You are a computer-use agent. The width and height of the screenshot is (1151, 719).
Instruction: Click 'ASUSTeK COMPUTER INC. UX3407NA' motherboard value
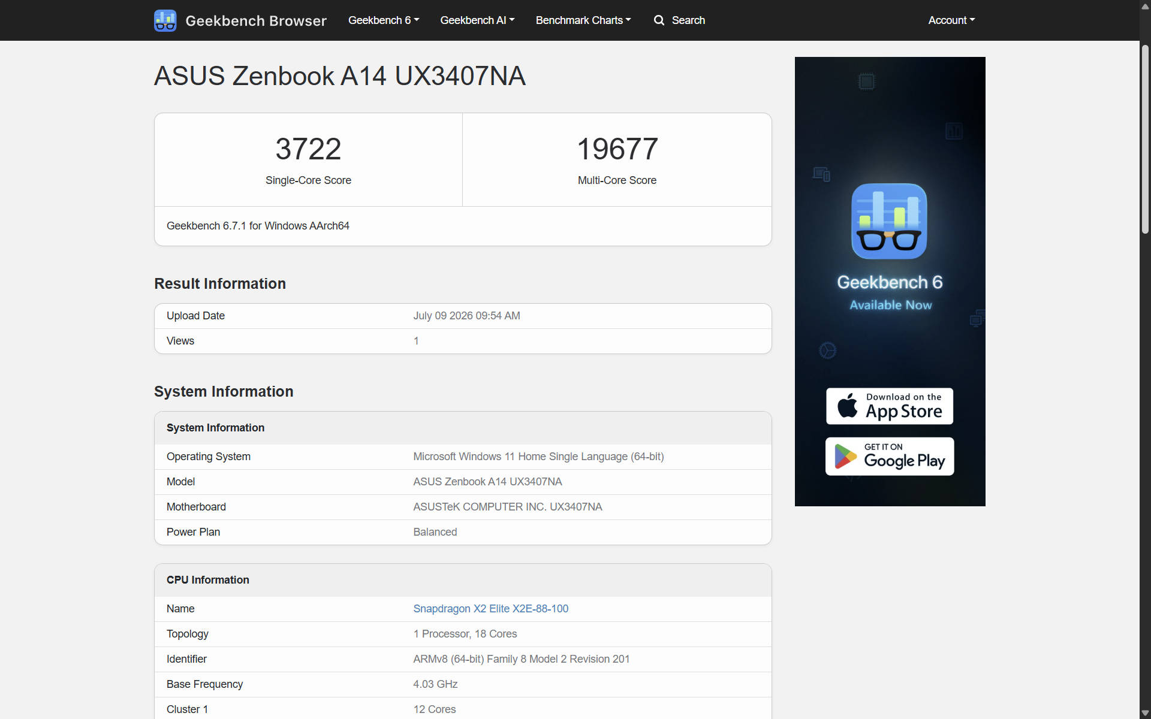click(x=507, y=507)
